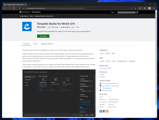The image size is (159, 120).
Task: Reload the page with the refresh icon
Action: point(14,8)
